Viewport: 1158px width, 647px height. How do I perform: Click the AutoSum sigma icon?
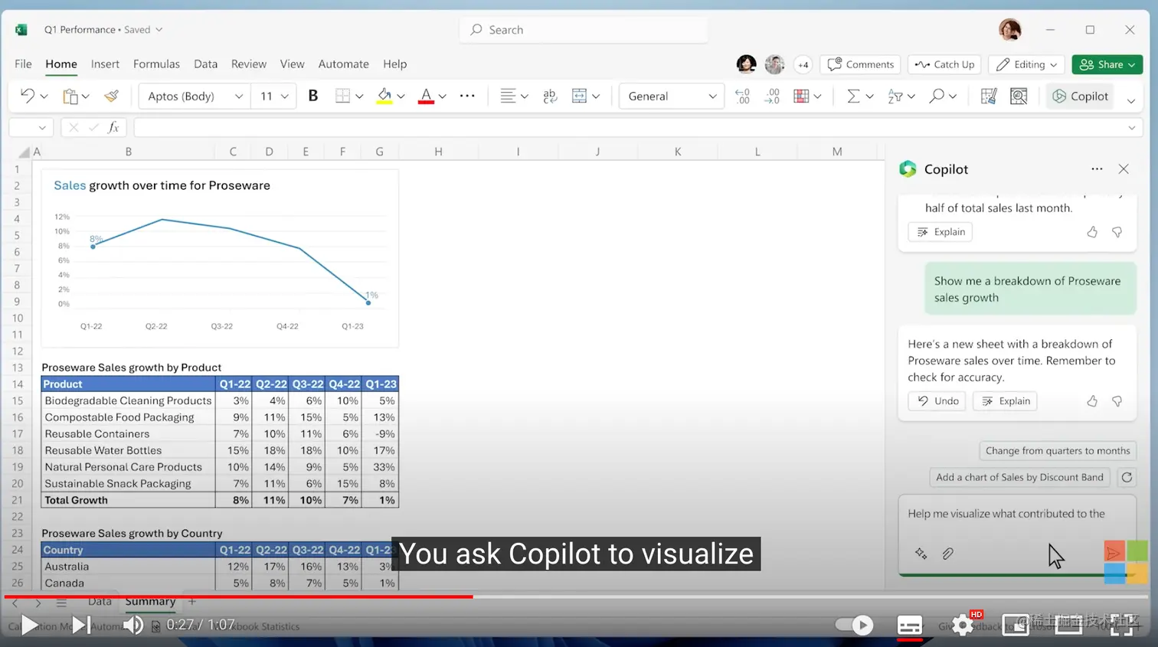click(852, 96)
